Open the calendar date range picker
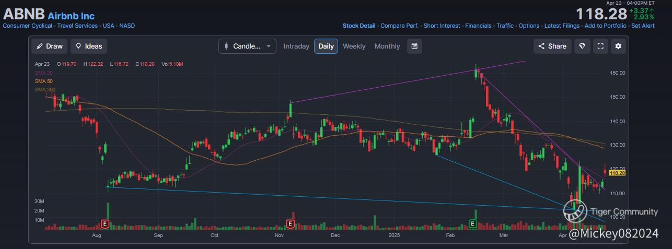 414,46
